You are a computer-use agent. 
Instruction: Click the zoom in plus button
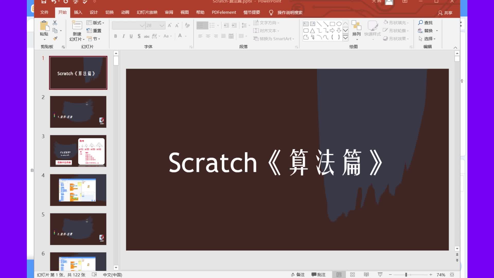431,275
